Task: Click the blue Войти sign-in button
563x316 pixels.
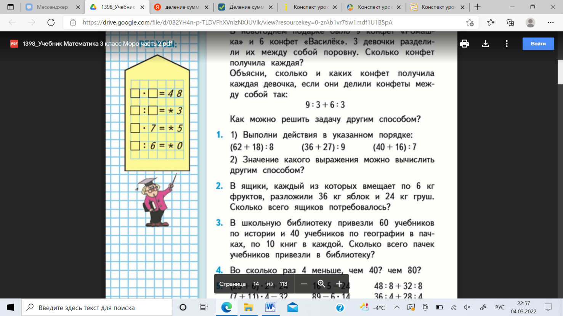Action: point(538,44)
